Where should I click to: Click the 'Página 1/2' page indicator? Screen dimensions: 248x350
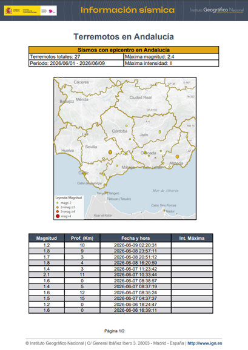[x=115, y=331]
